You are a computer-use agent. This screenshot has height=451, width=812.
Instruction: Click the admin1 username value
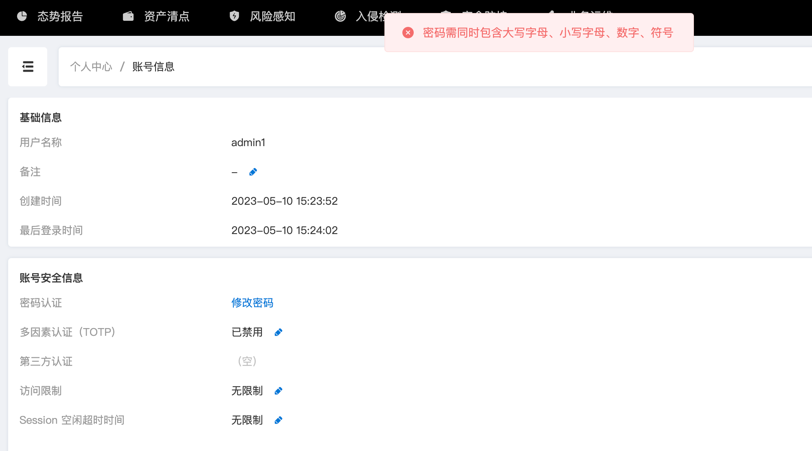(248, 142)
